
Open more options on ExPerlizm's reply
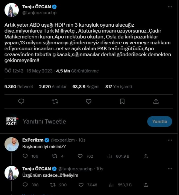170,140
